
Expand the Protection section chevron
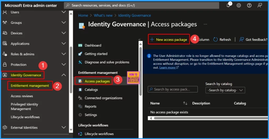click(64, 65)
